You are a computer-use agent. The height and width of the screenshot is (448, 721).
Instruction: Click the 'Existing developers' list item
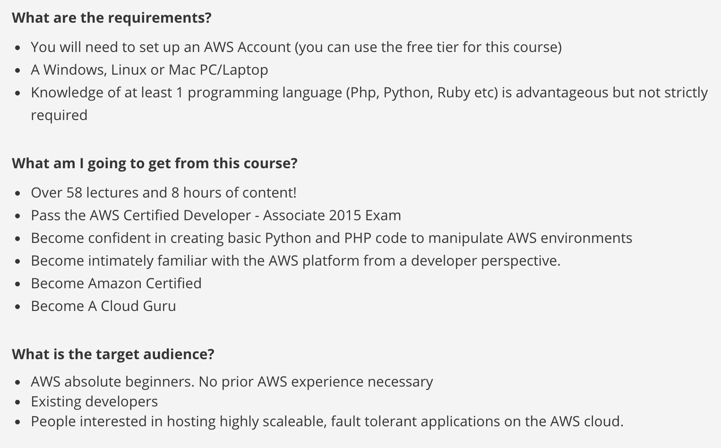[x=94, y=402]
